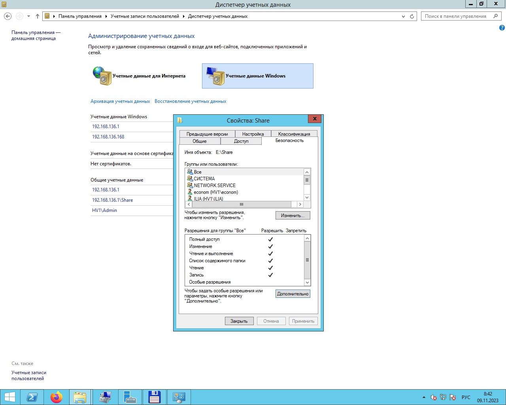Open Панель управления домашняя страница link
The image size is (506, 405).
36,36
